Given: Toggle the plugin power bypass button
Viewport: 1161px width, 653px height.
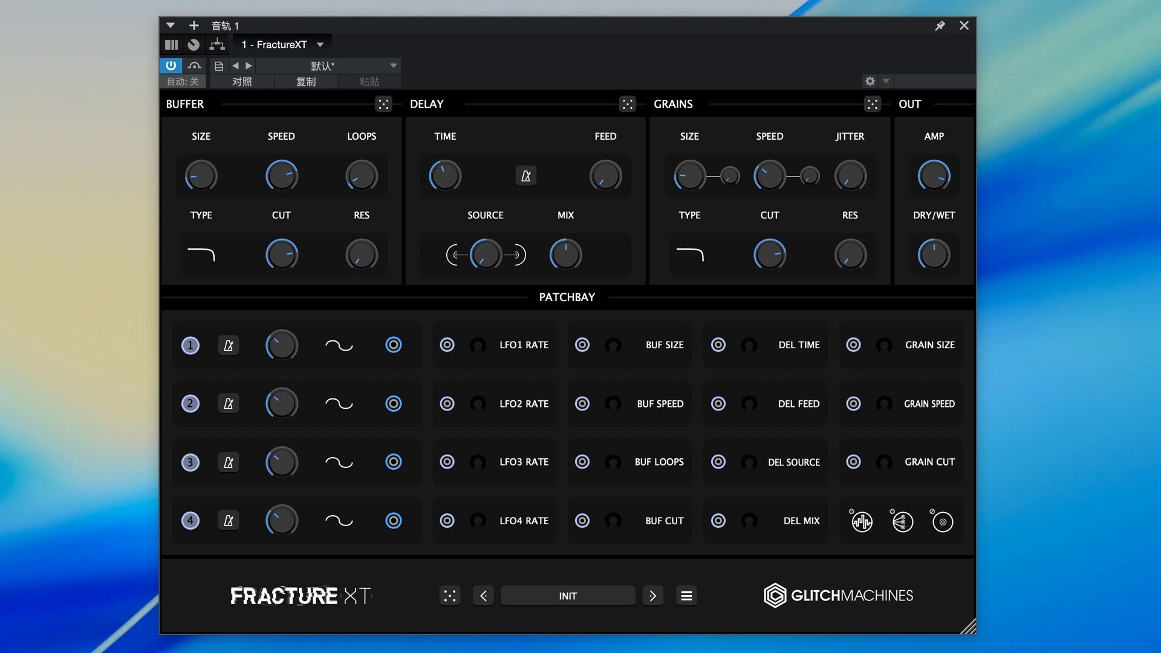Looking at the screenshot, I should click(171, 65).
